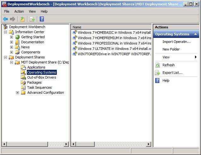Click the Applications folder icon
Screen dimensions: 201x155
(x=23, y=67)
